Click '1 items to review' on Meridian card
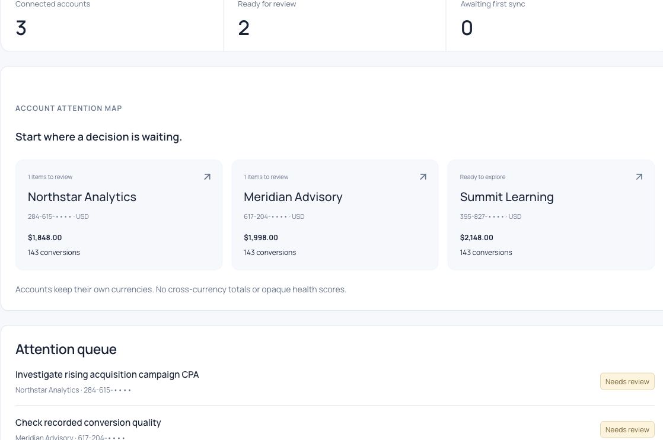Viewport: 663px width, 440px height. pyautogui.click(x=266, y=177)
